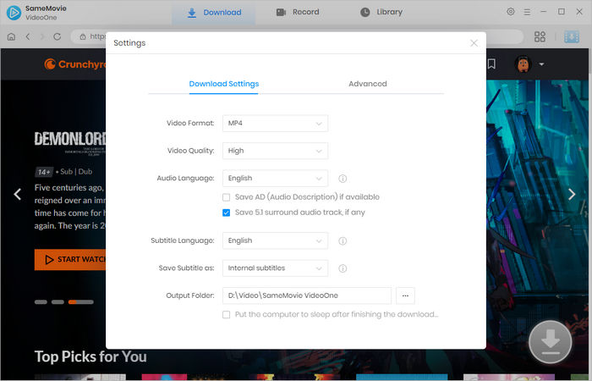
Task: Enable Save AD (Audio Description) checkbox
Action: click(226, 197)
